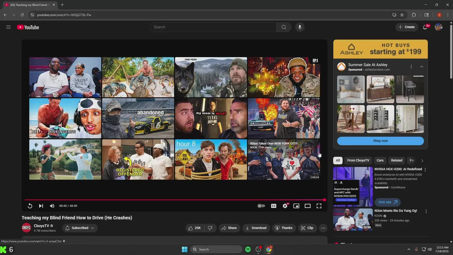The image size is (453, 255).
Task: Open the 'abandoned' race car endscreen video
Action: pos(138,118)
